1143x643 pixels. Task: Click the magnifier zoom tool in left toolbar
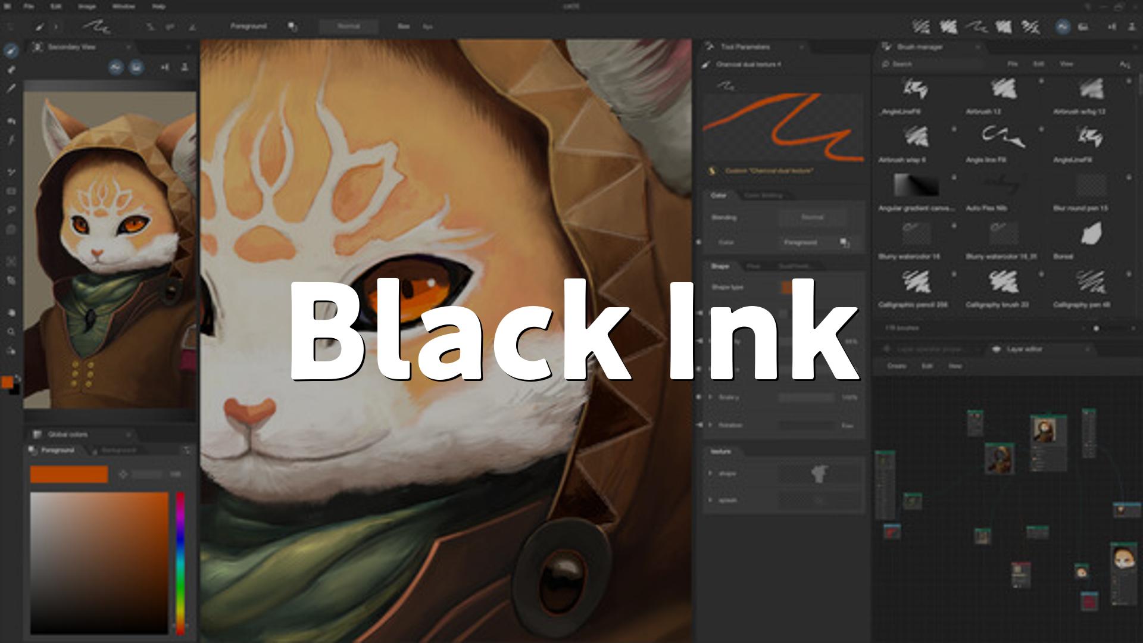tap(11, 332)
